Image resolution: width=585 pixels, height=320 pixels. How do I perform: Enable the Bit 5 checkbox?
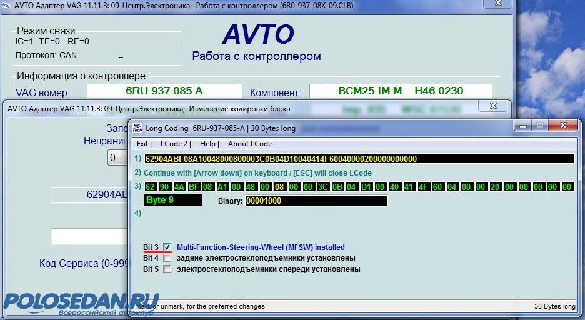pyautogui.click(x=167, y=269)
